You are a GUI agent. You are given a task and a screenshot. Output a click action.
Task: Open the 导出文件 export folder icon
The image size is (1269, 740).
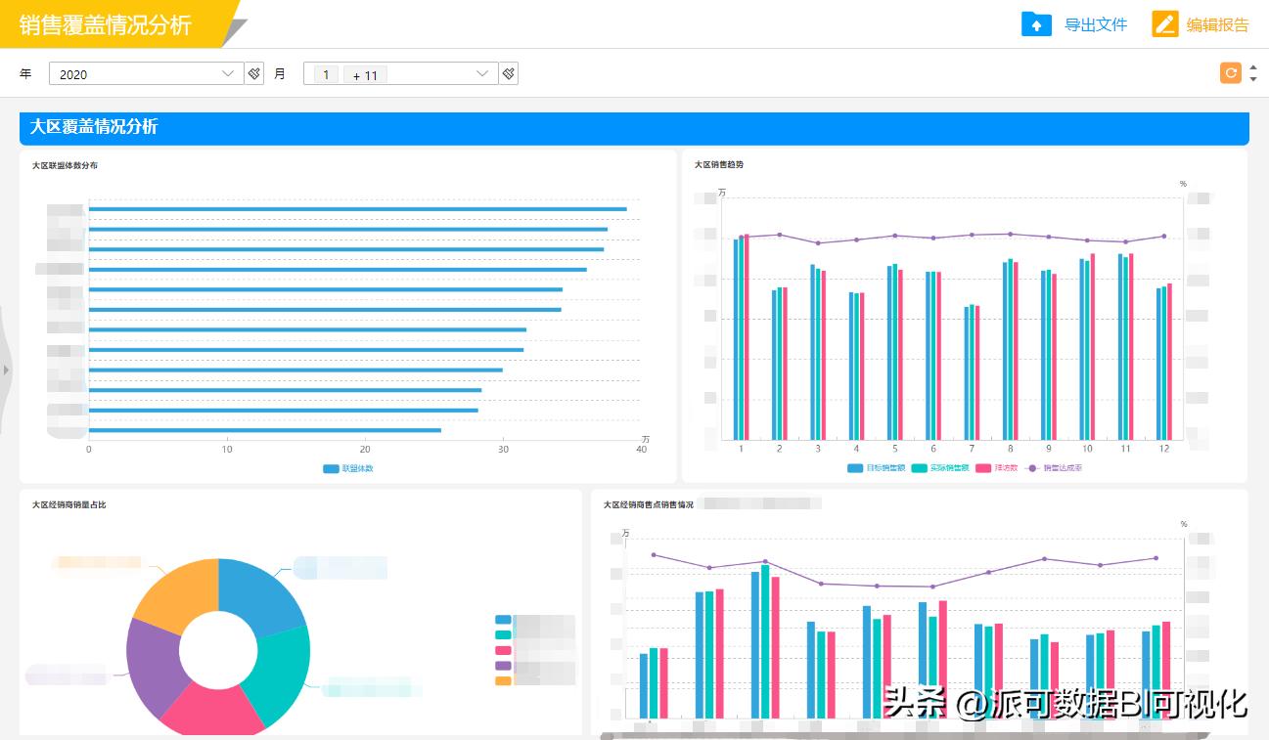point(1037,23)
